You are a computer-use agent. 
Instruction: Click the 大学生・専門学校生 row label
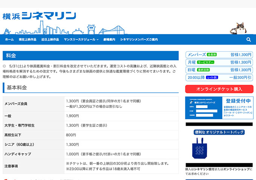[20, 126]
